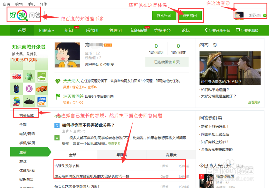Click the 问答开放平台 share icon link
Screen dimensions: 269x188
point(217,30)
